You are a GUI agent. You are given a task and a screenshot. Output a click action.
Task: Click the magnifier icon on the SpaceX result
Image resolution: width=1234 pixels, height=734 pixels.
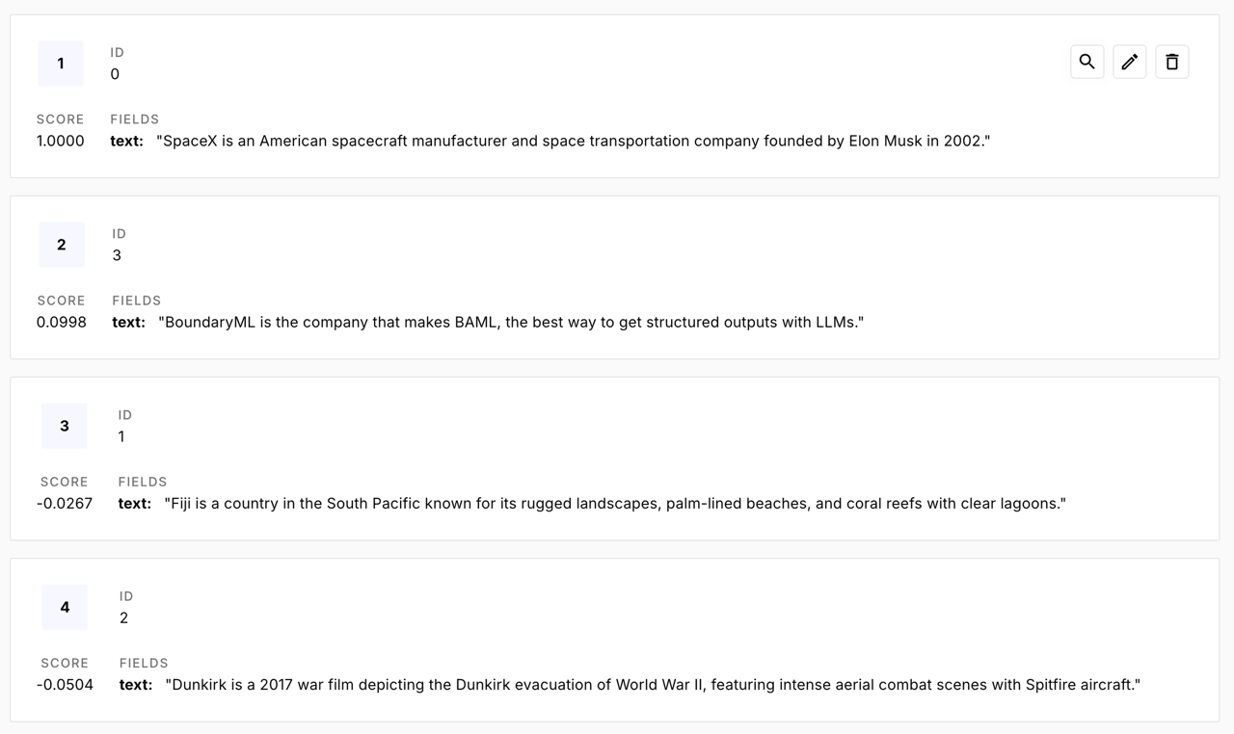point(1086,62)
